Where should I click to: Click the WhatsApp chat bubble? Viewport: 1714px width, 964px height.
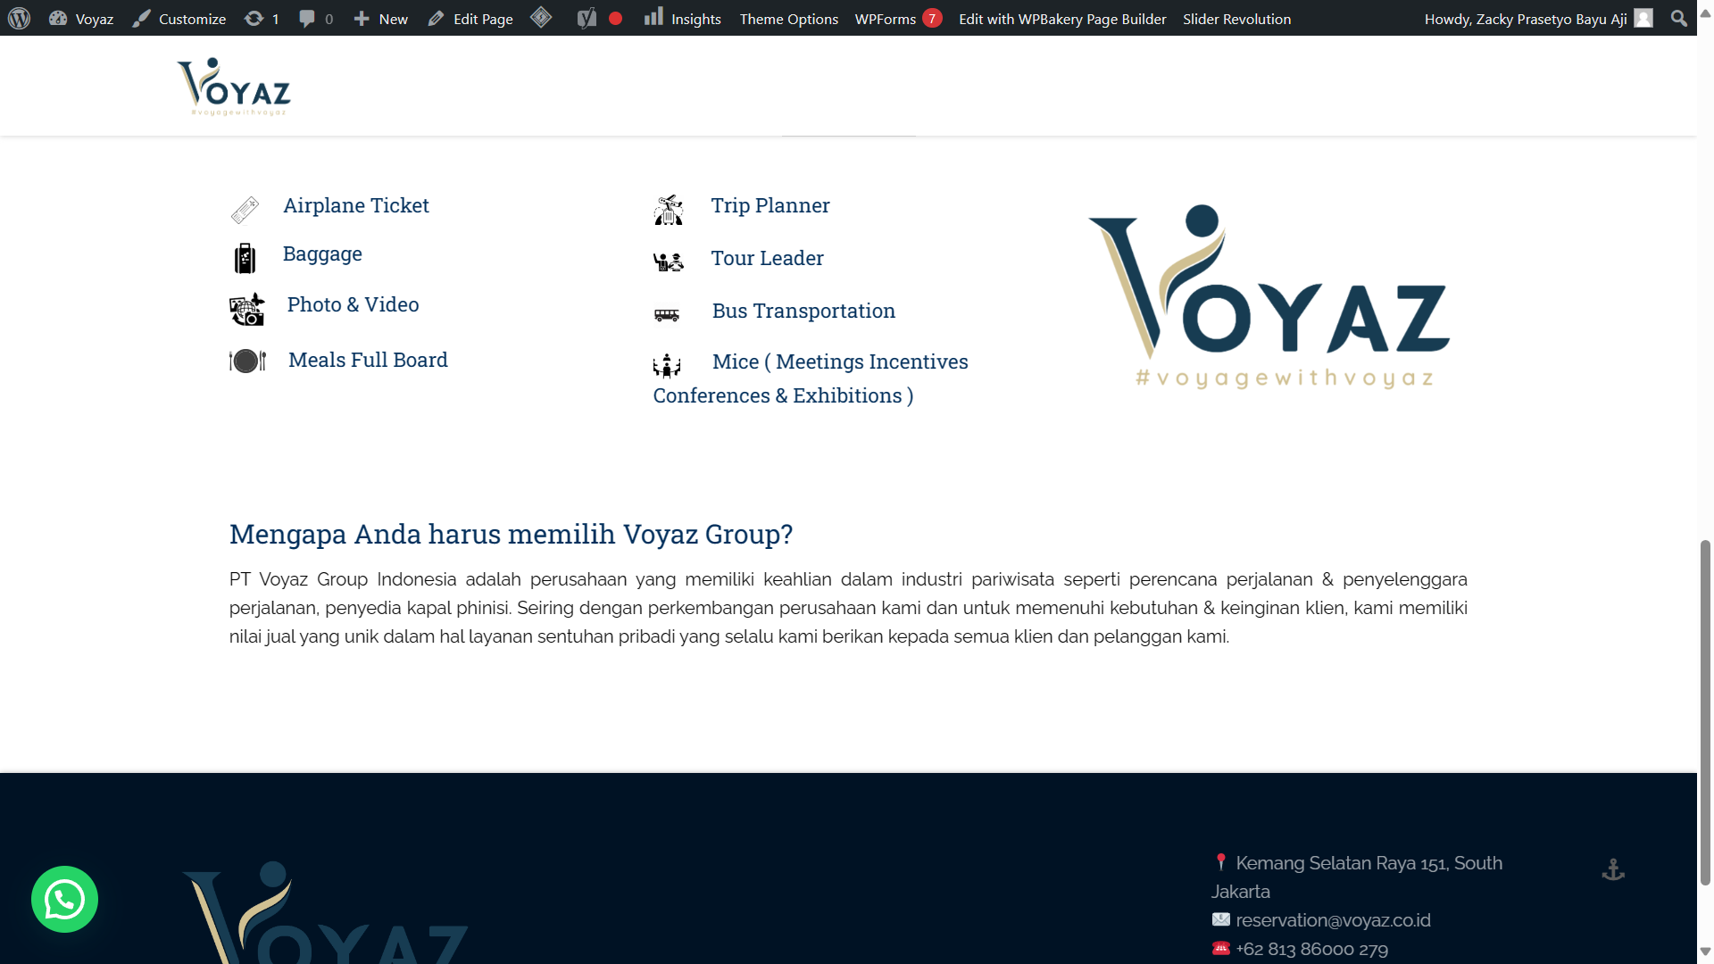[x=64, y=899]
